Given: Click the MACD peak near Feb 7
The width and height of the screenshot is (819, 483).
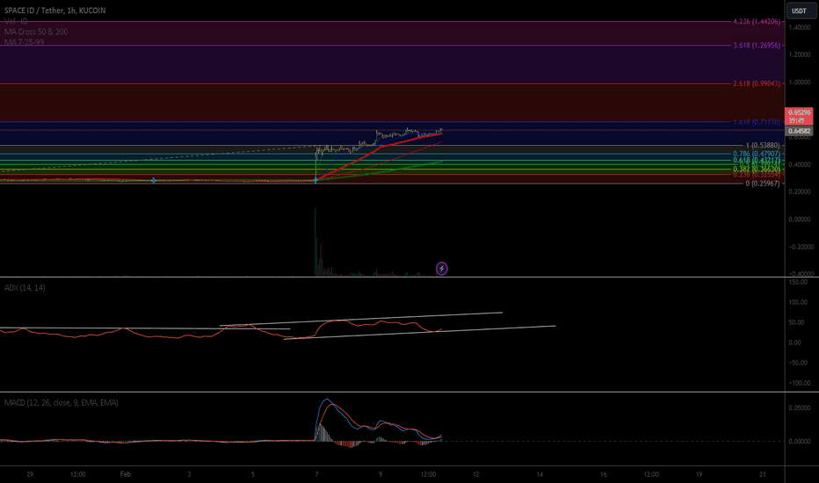Looking at the screenshot, I should 327,400.
